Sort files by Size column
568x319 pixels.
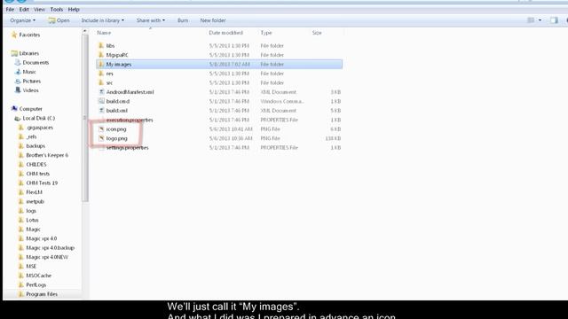[x=317, y=33]
